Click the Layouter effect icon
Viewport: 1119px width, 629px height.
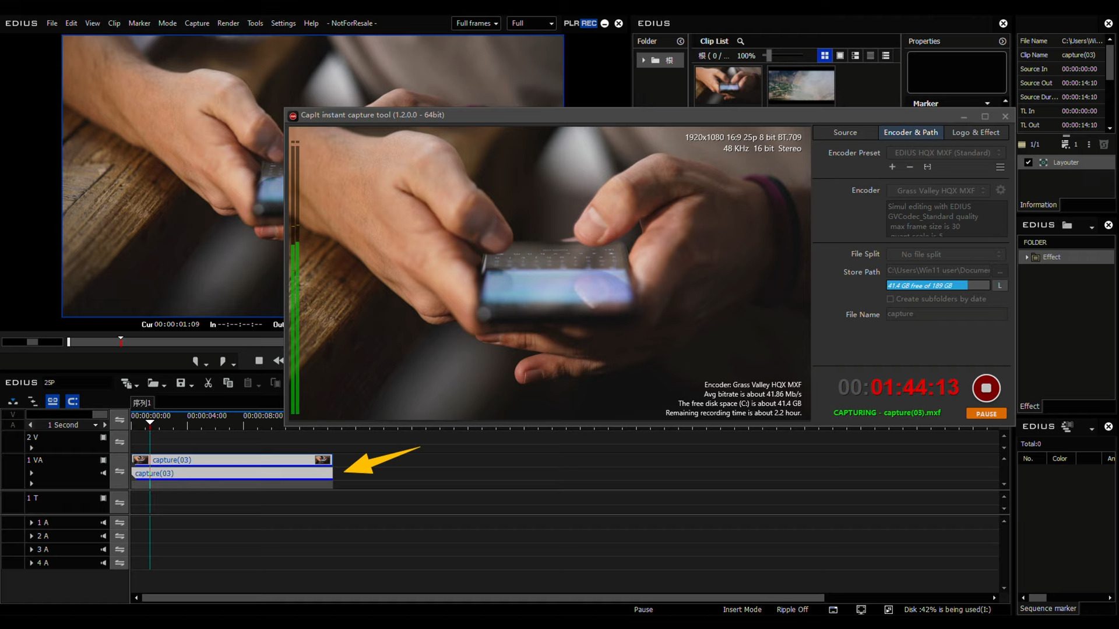(x=1044, y=162)
